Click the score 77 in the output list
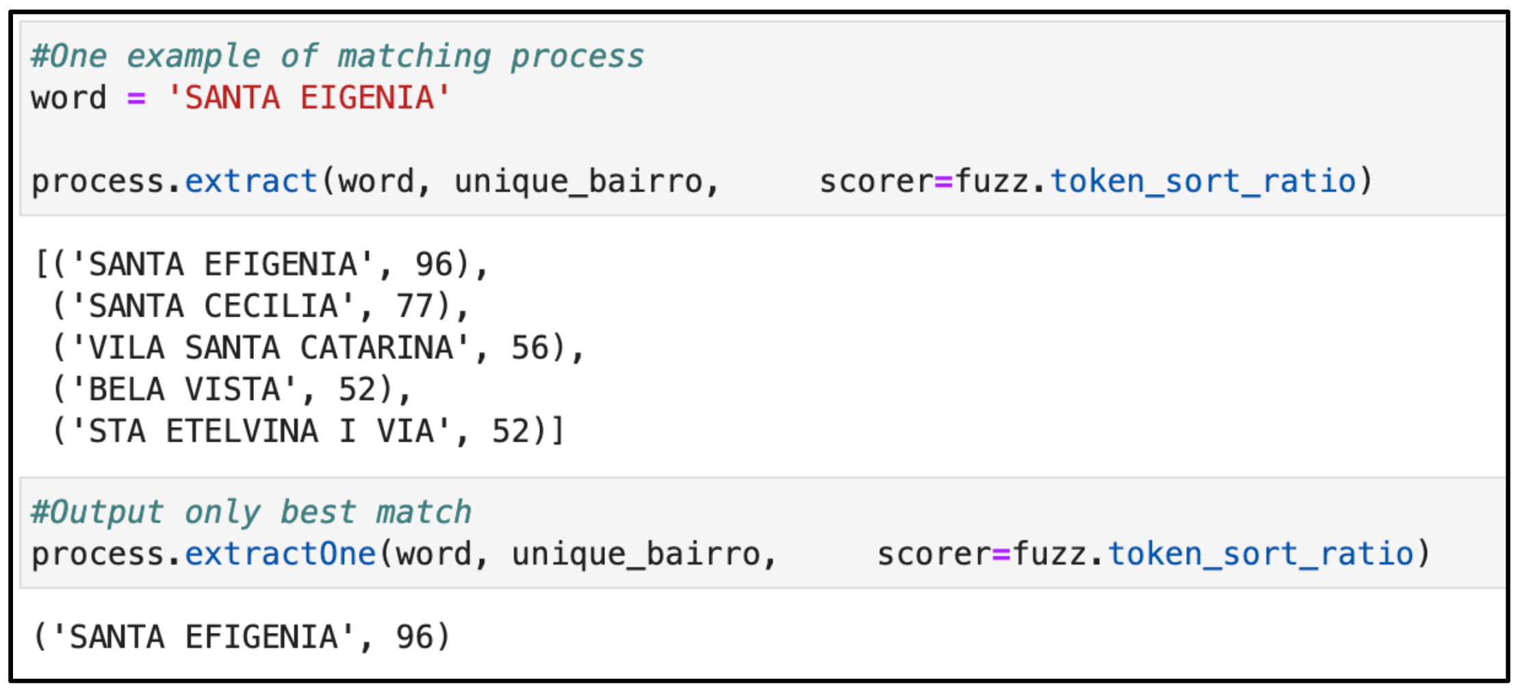Screen dimensions: 1518x691 coord(415,306)
